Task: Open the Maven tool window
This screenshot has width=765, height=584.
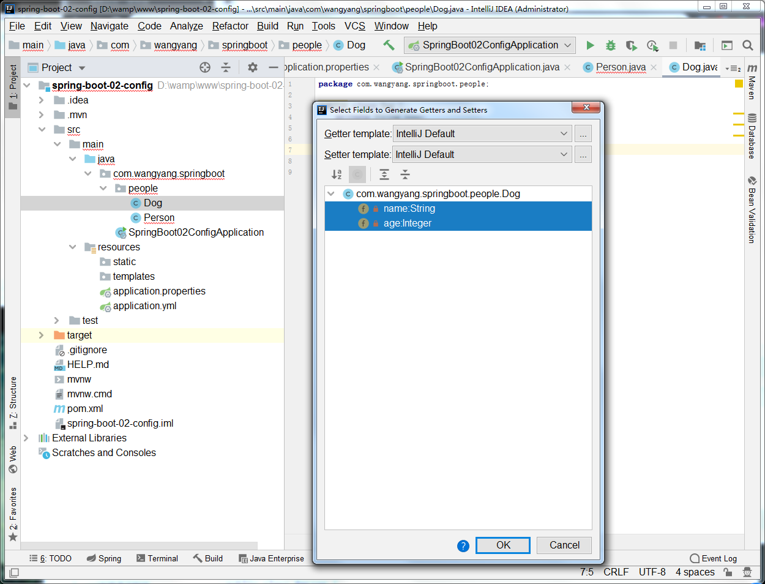Action: click(x=752, y=81)
